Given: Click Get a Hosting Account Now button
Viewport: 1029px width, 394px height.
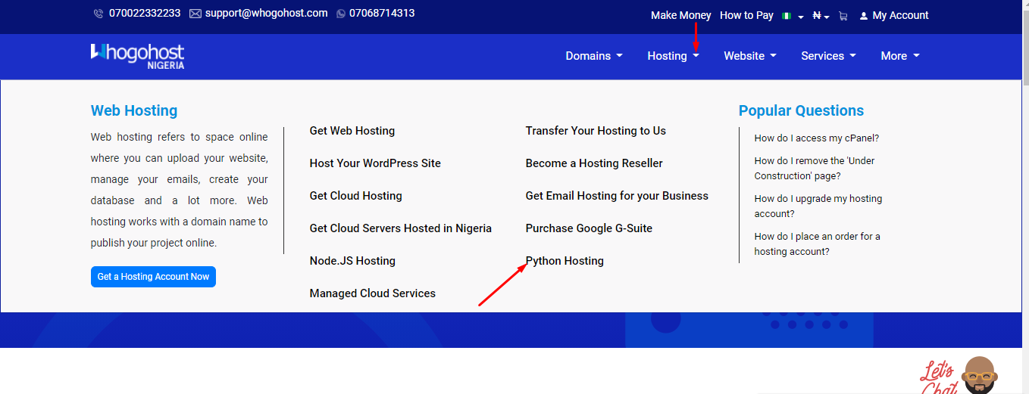Looking at the screenshot, I should click(x=153, y=277).
